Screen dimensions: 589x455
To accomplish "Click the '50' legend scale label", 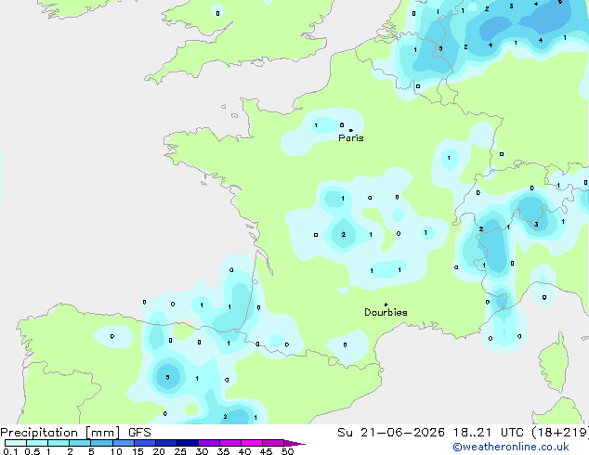I will (x=287, y=451).
